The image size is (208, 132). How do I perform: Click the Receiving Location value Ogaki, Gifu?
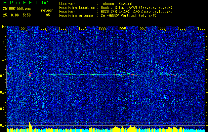(136, 8)
